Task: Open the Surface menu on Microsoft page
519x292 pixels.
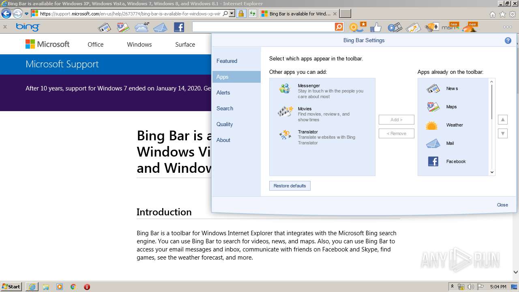Action: pos(185,45)
